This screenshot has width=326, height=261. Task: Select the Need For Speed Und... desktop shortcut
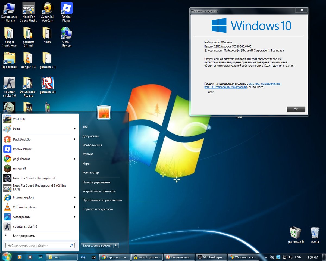tap(28, 12)
